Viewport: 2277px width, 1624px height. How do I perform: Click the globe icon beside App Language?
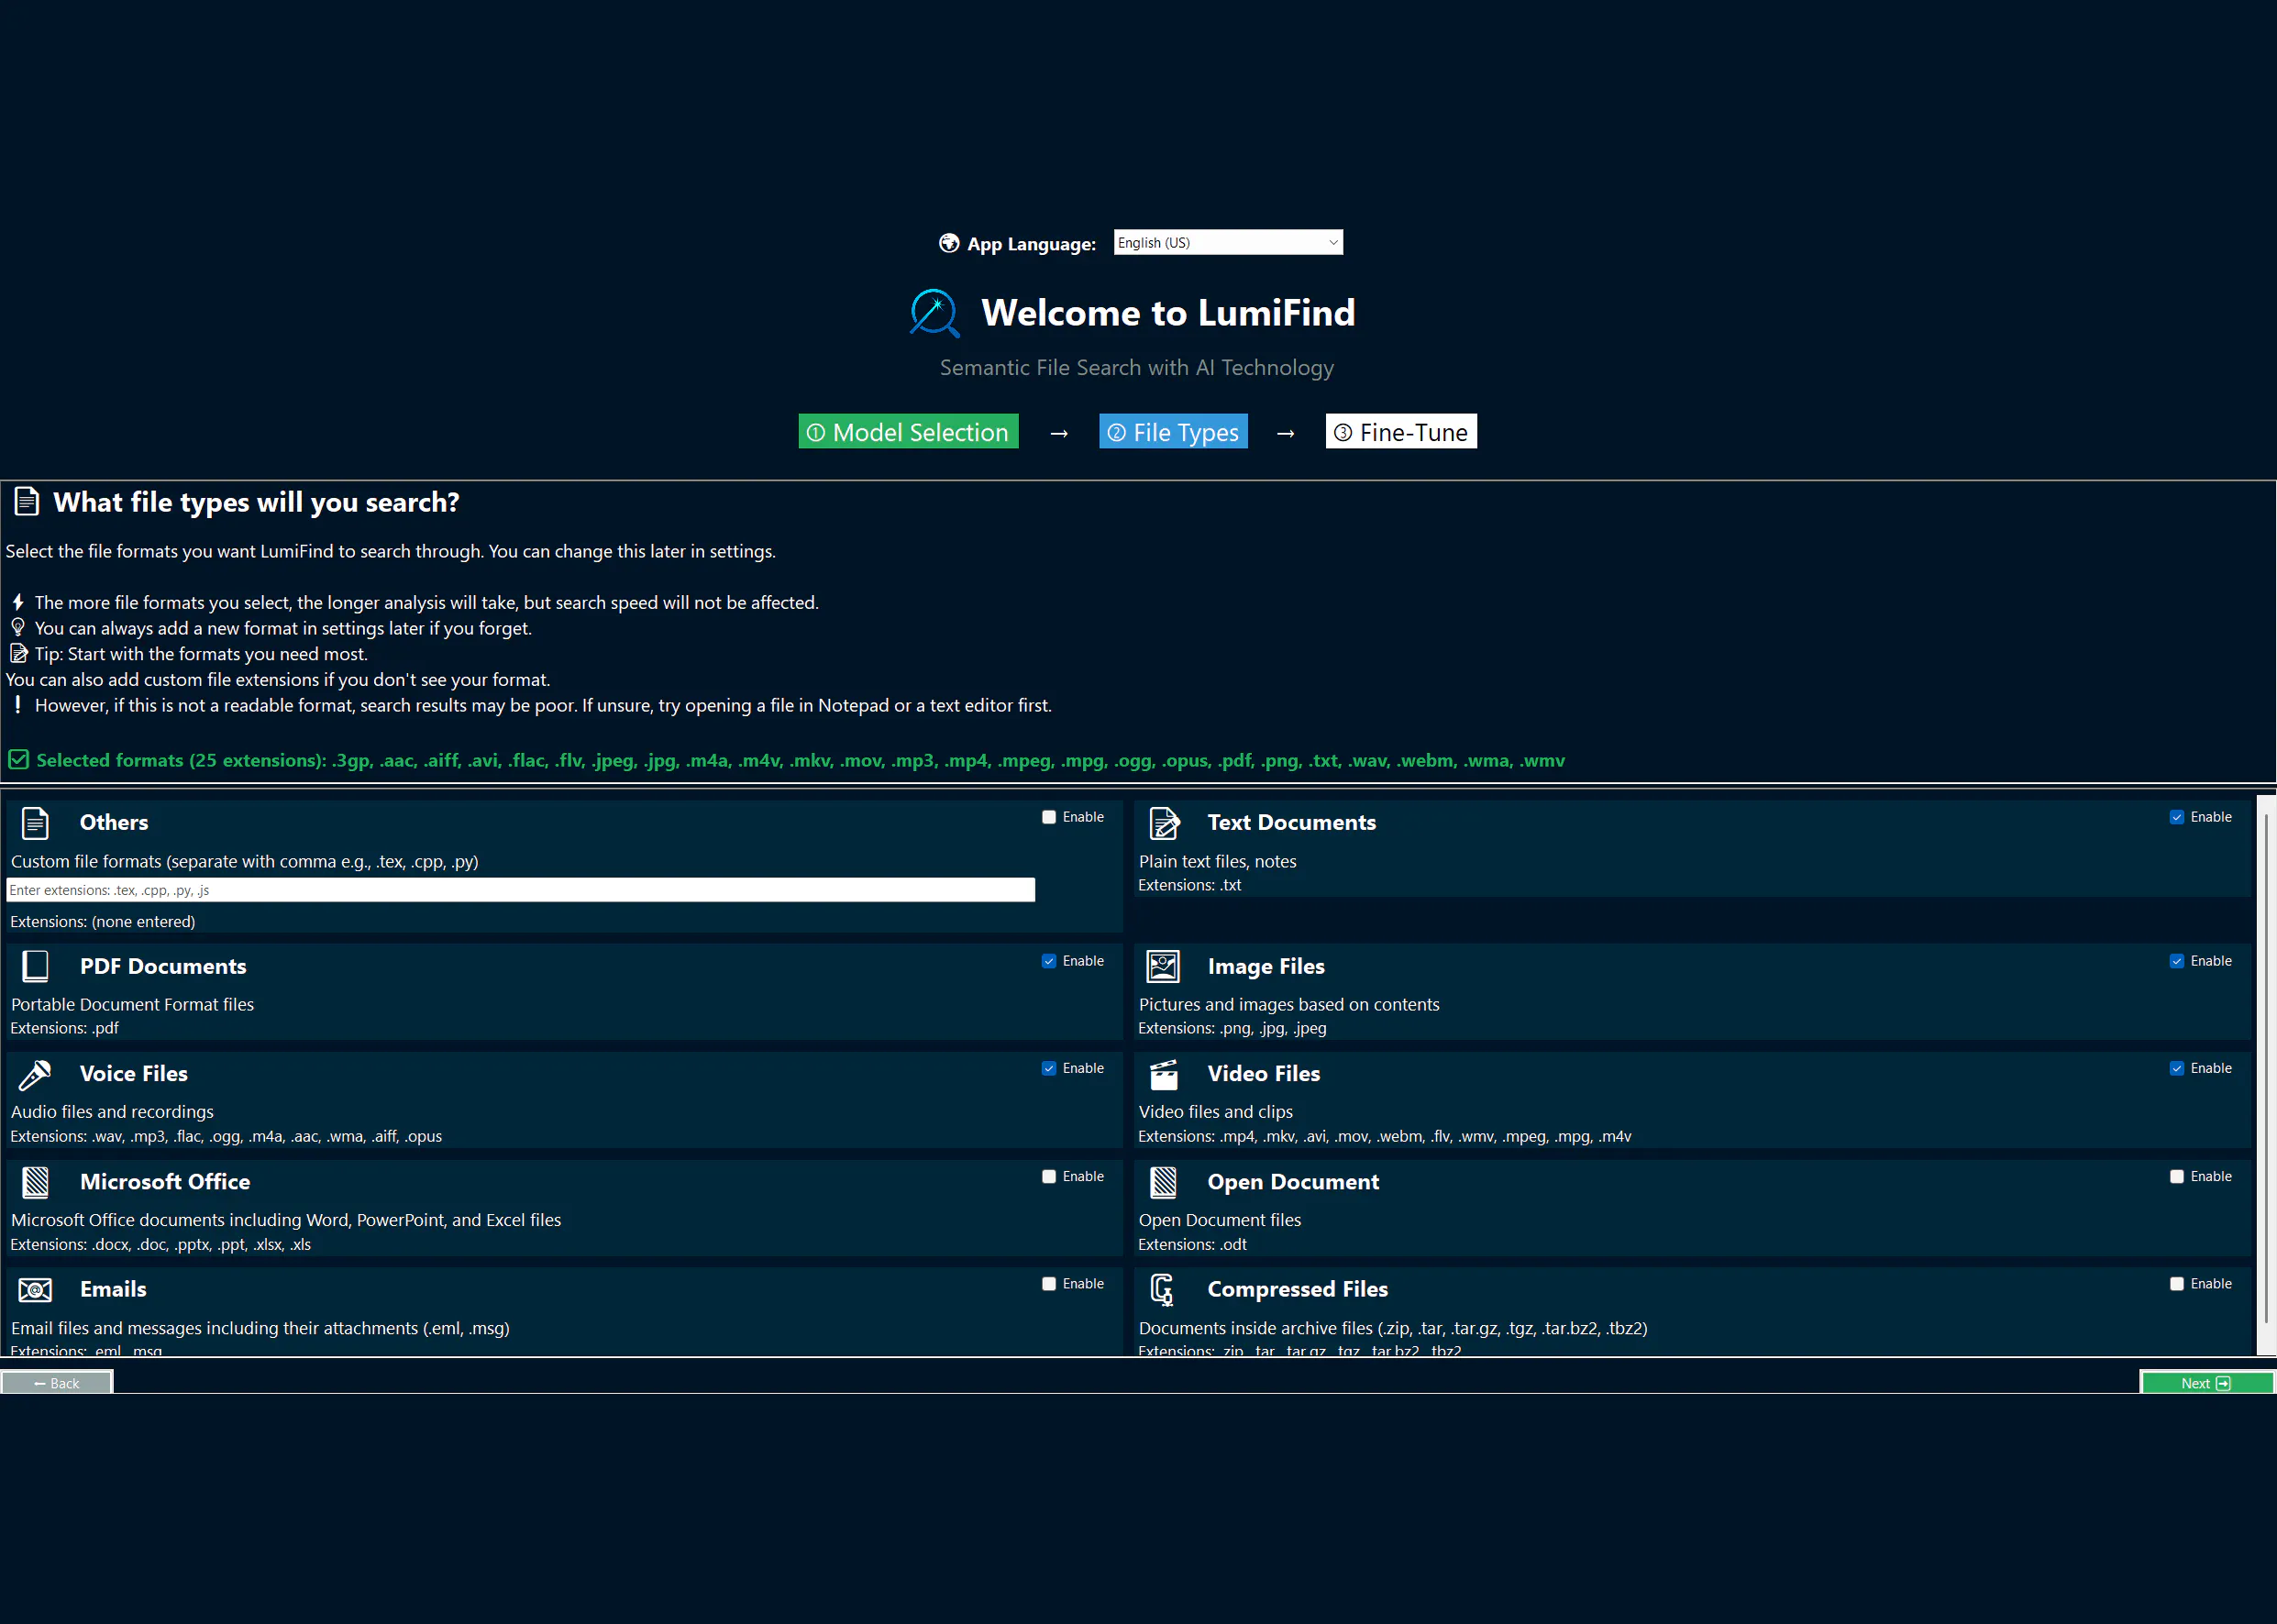949,243
